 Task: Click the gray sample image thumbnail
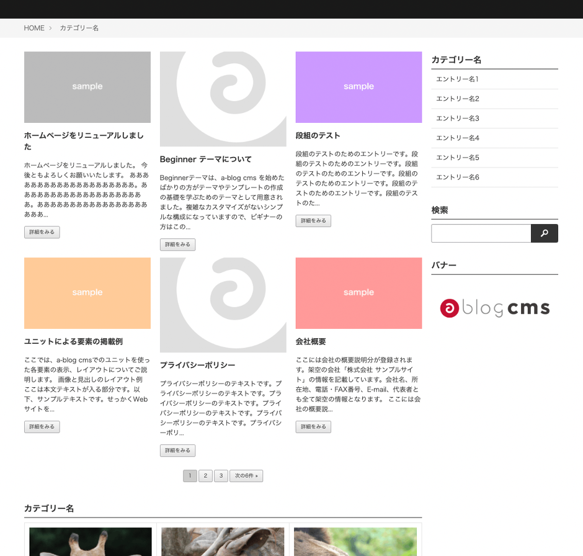[x=87, y=87]
